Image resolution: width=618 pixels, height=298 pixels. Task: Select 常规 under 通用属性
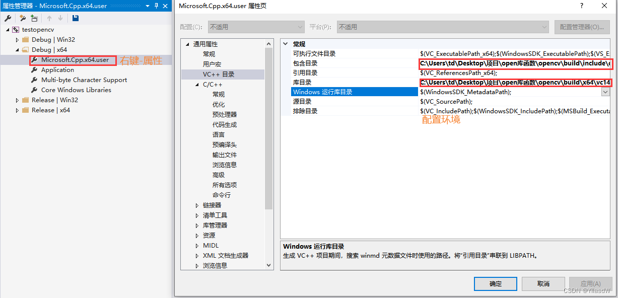[209, 54]
